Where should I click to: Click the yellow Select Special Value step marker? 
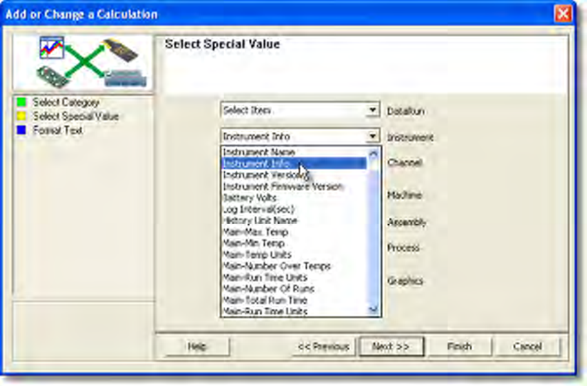(x=22, y=116)
